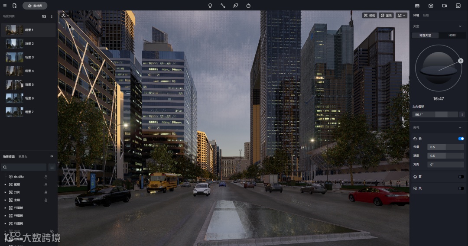Expand the 主楼 group
Image resolution: width=468 pixels, height=246 pixels.
click(x=5, y=200)
